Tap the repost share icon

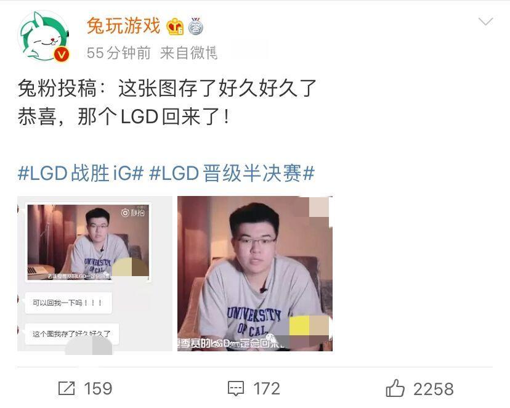coord(67,388)
